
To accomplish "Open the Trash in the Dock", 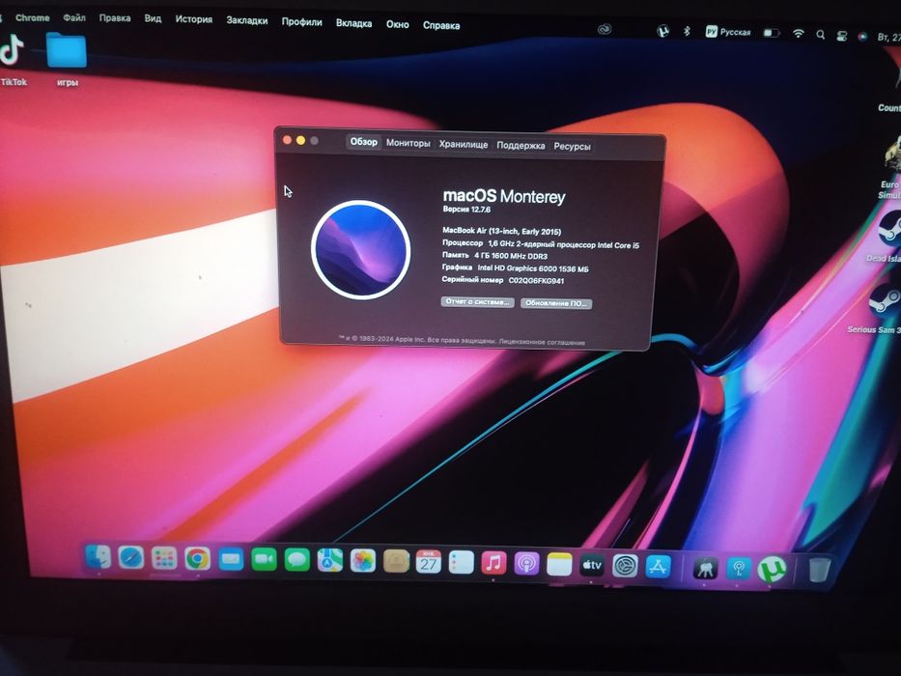I will pyautogui.click(x=820, y=570).
